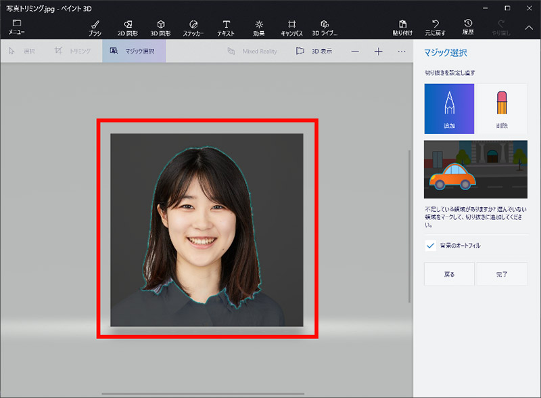541x398 pixels.
Task: Click 元に戻す undo icon
Action: tap(436, 27)
